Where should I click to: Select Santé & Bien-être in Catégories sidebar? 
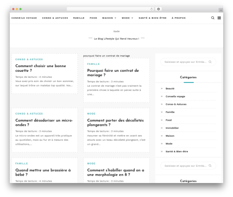[x=177, y=151]
